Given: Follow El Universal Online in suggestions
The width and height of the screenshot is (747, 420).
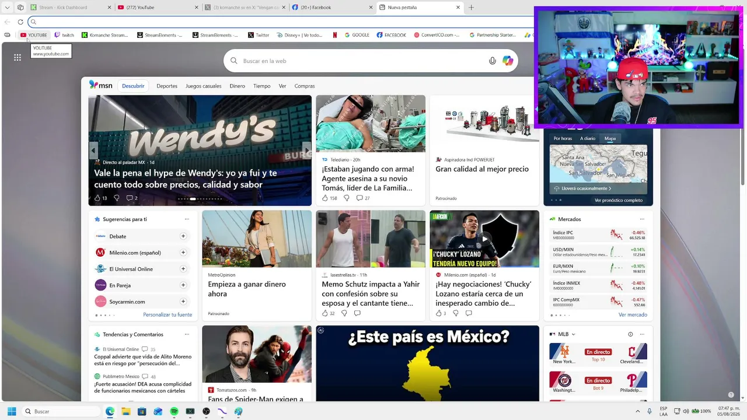Looking at the screenshot, I should (x=183, y=269).
